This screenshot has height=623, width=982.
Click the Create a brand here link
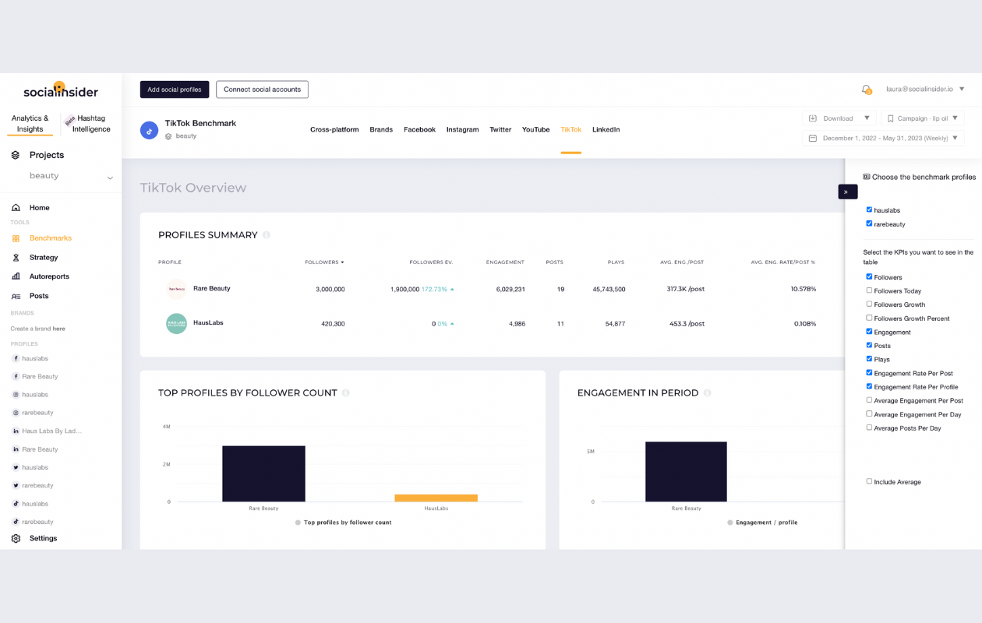[x=58, y=329]
